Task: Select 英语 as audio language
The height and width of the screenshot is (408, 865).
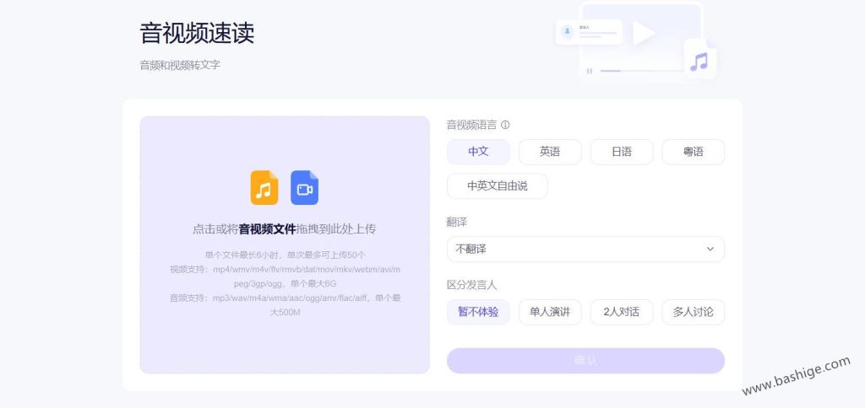Action: coord(550,152)
